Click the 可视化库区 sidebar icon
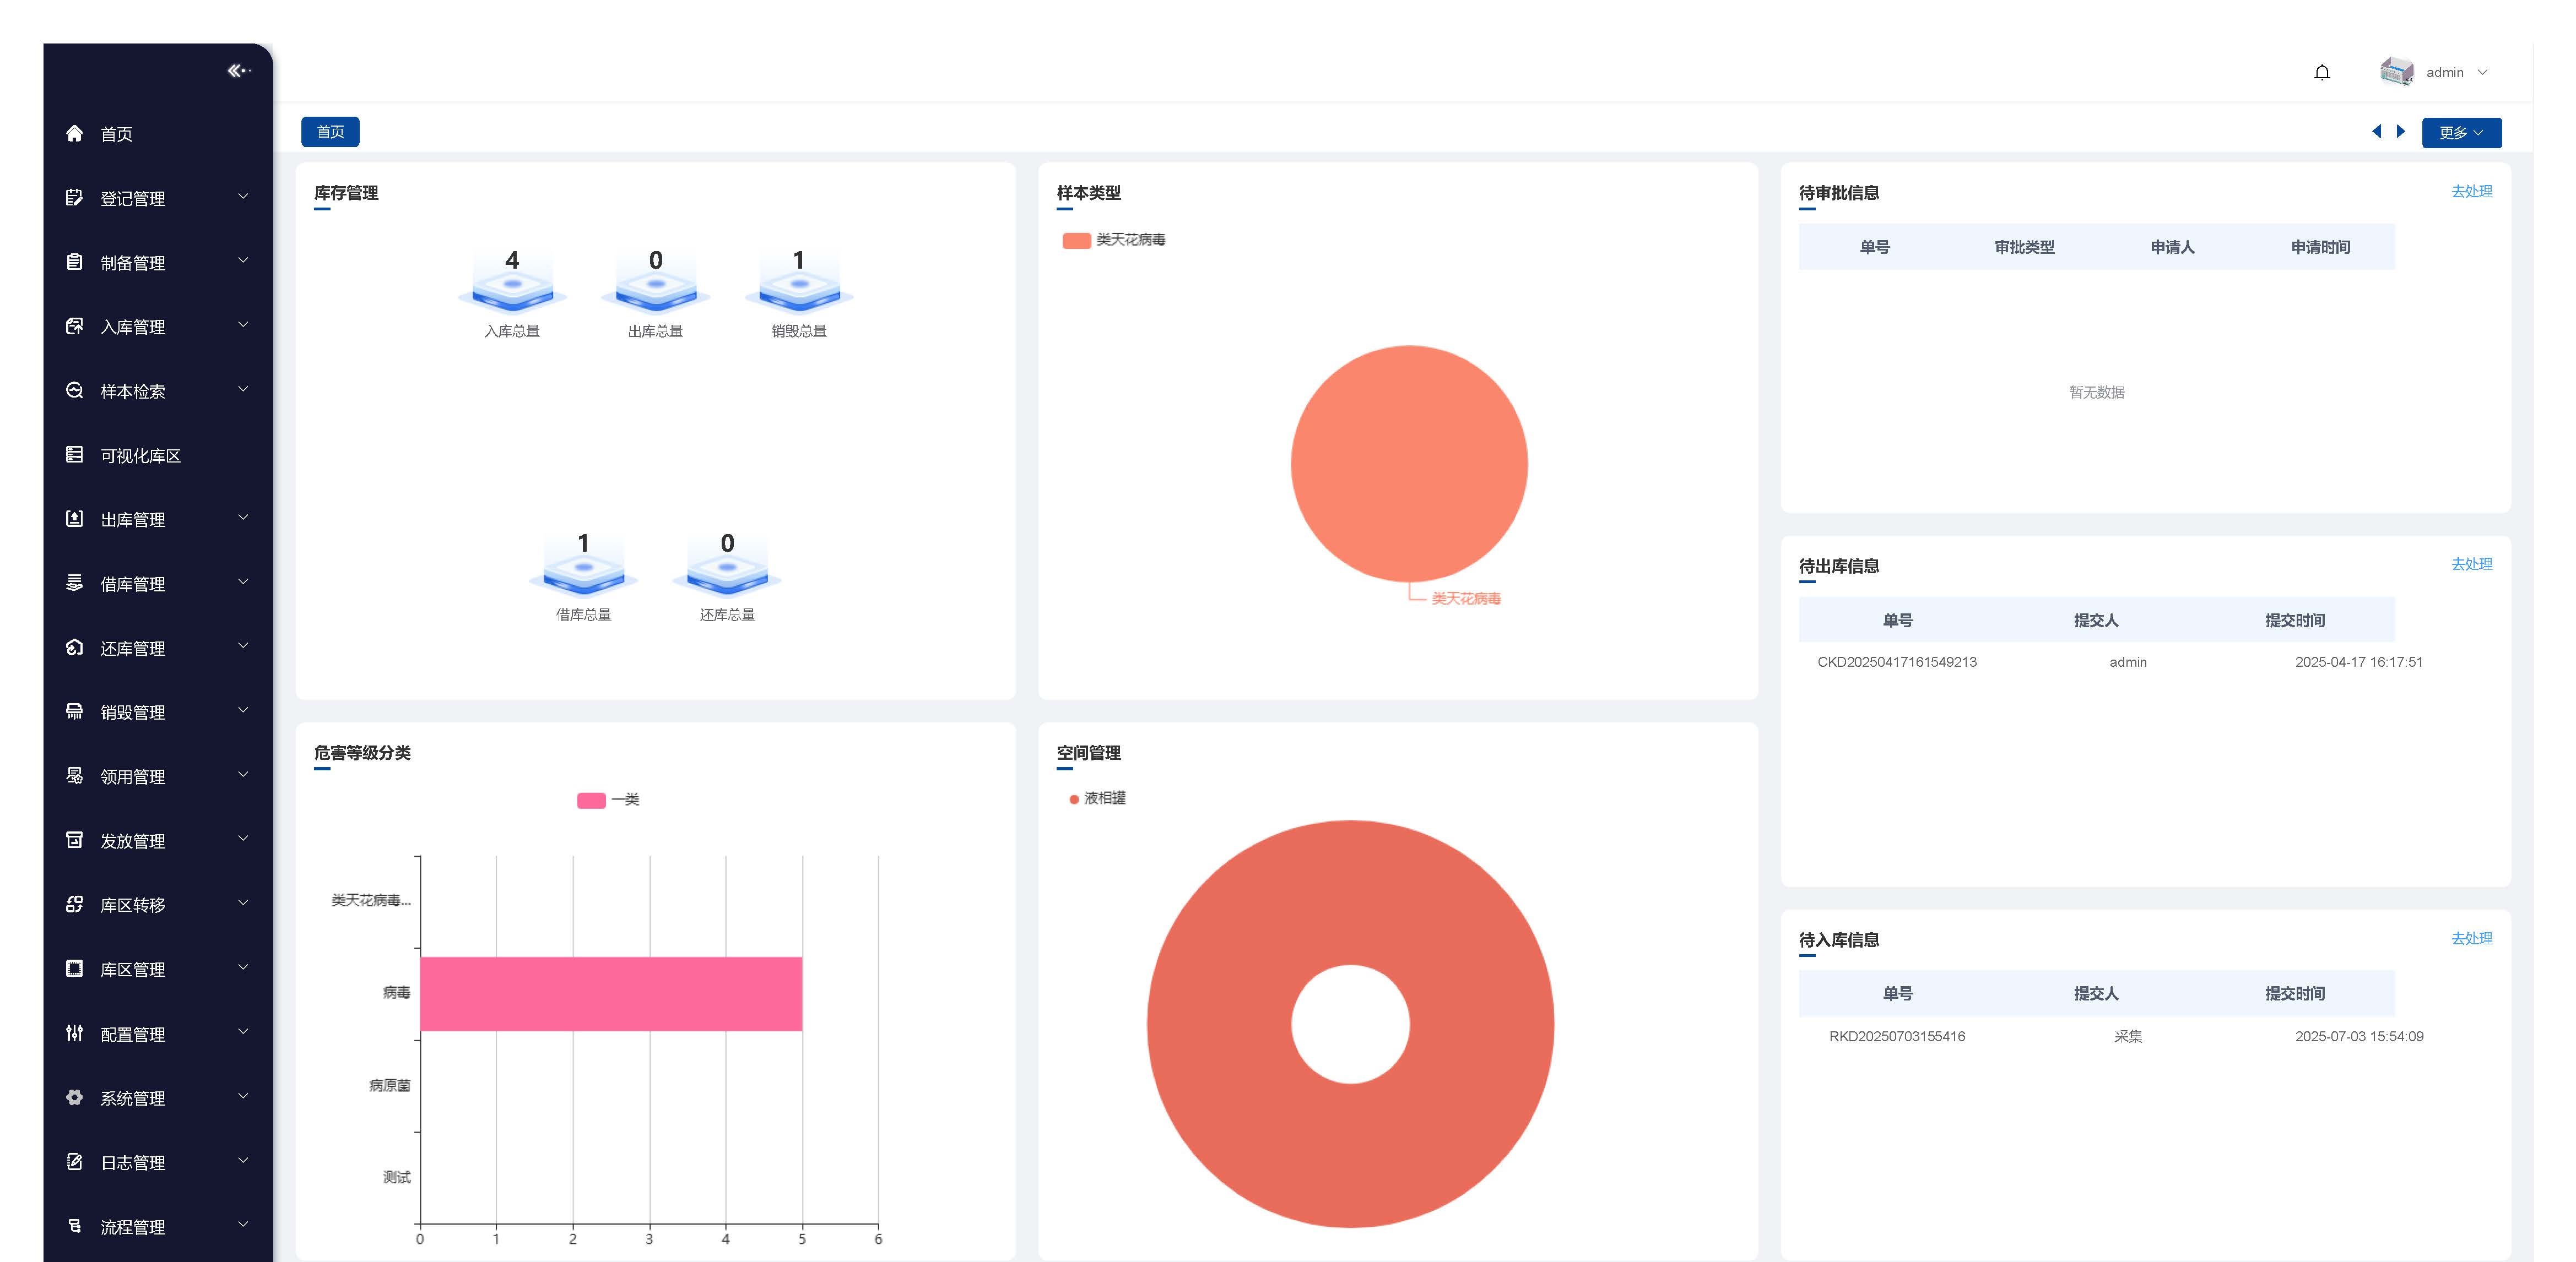The width and height of the screenshot is (2576, 1262). point(74,456)
